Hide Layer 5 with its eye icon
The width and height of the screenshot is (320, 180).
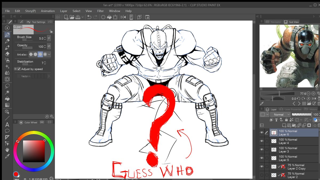262,158
